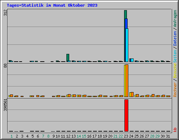Click day label '27' on the x-axis
The image size is (179, 140).
[147, 136]
